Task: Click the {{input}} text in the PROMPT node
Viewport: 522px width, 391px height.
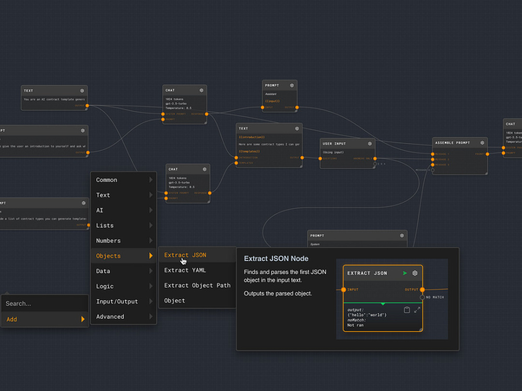Action: pos(272,101)
